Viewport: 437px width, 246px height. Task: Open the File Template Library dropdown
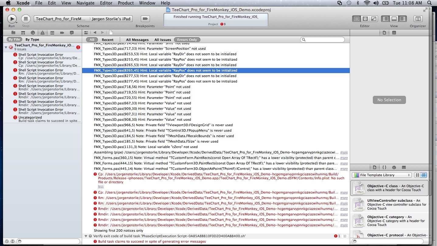click(382, 175)
